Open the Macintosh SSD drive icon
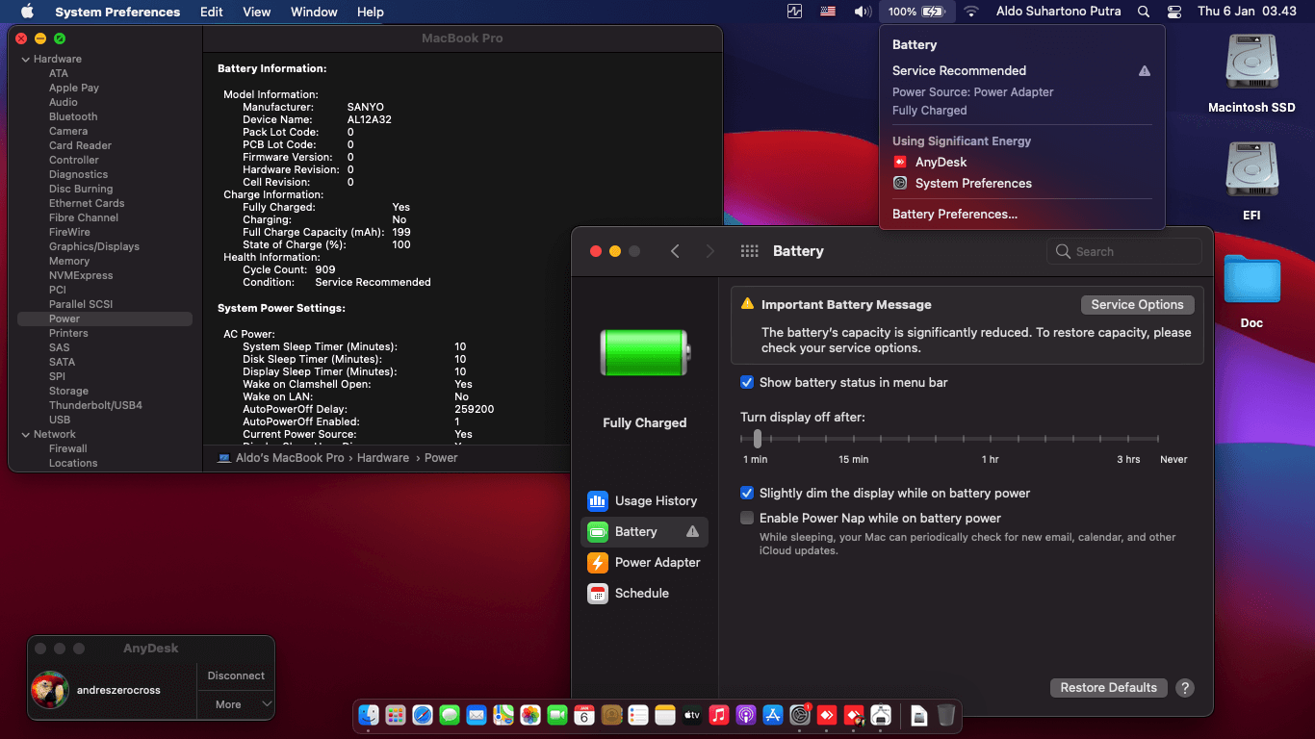The width and height of the screenshot is (1315, 739). point(1251,64)
